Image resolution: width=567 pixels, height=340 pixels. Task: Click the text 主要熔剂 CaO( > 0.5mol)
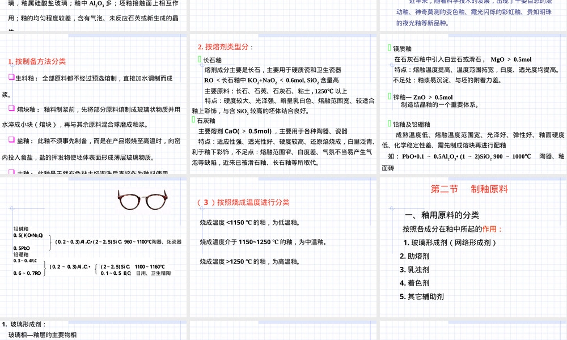[235, 131]
